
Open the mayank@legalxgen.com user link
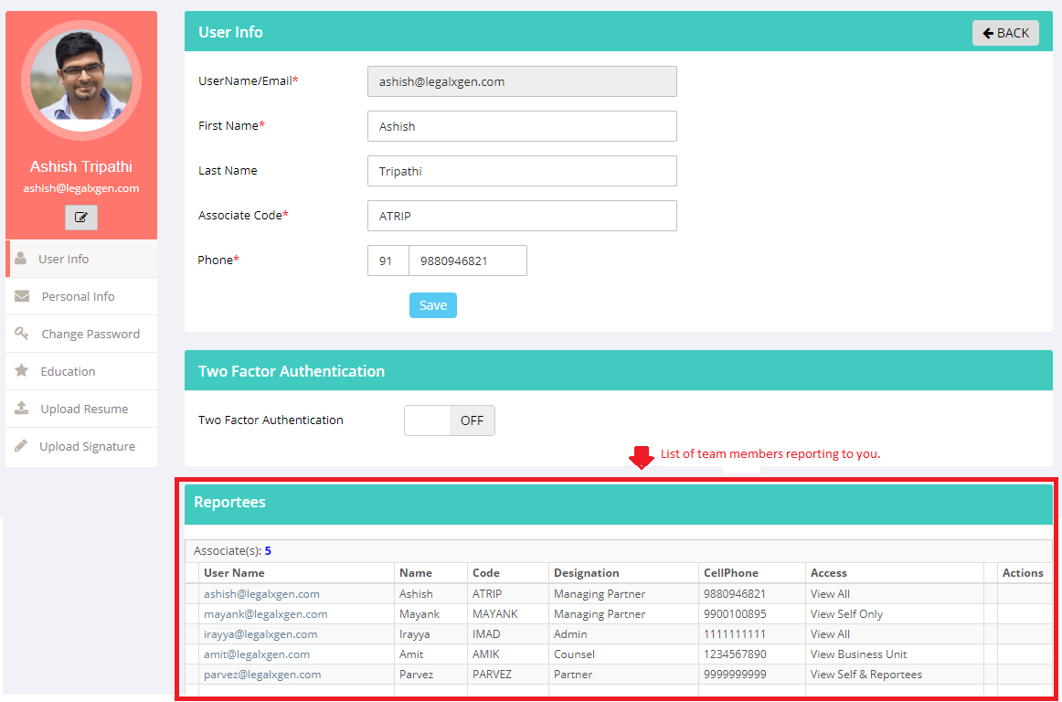coord(265,614)
